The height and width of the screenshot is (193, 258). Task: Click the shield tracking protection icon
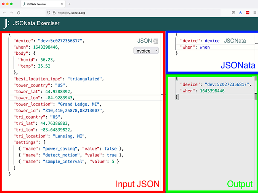point(48,12)
